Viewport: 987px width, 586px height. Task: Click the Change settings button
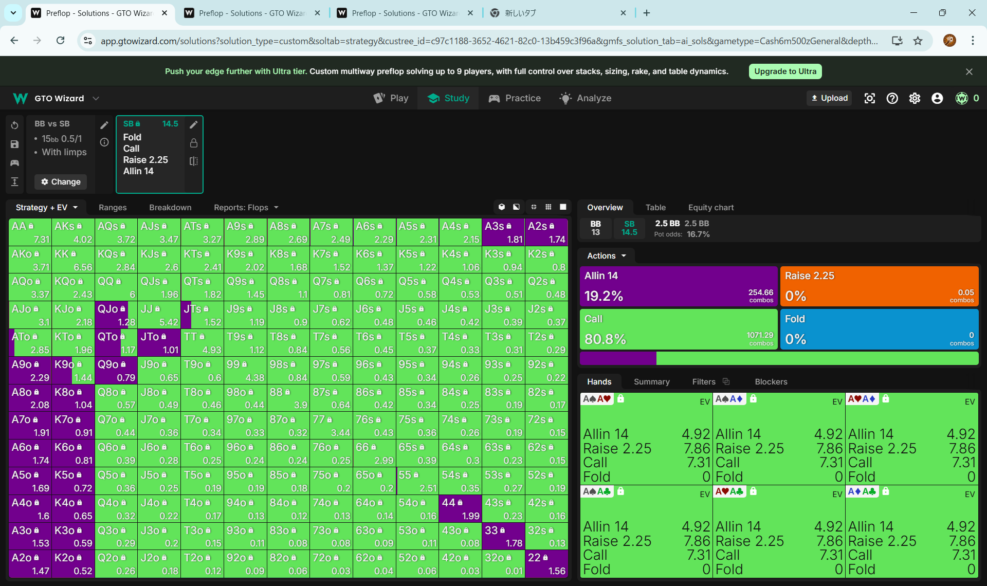pos(61,181)
